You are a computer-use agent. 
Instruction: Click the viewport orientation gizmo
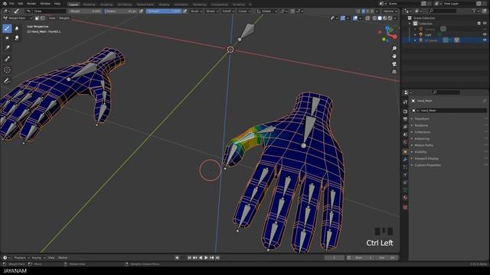point(387,34)
